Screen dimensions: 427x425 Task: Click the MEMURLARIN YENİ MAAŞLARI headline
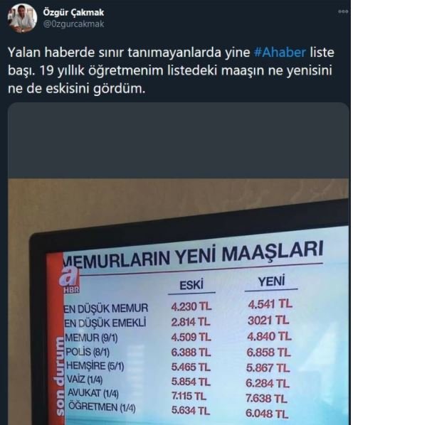[x=194, y=255]
